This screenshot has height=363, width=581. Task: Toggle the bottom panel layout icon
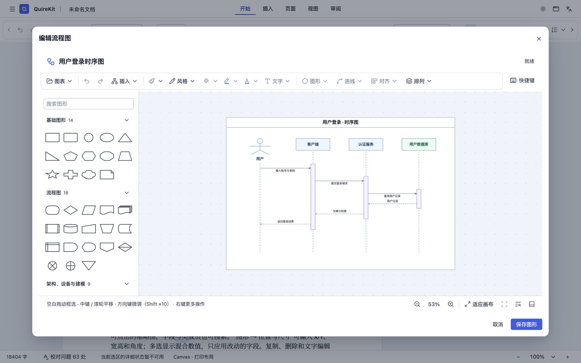pyautogui.click(x=532, y=304)
